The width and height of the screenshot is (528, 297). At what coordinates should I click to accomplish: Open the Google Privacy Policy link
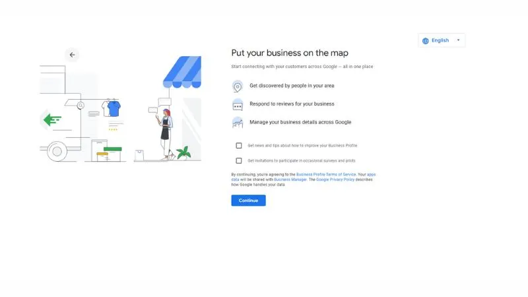click(335, 180)
